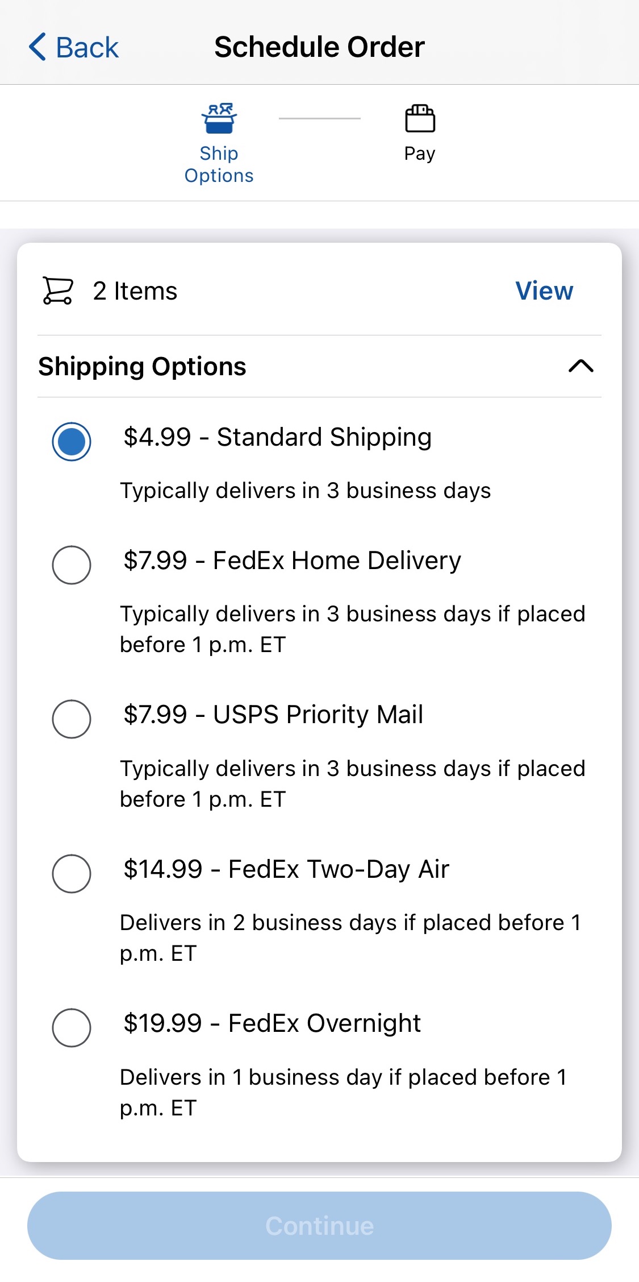The height and width of the screenshot is (1282, 639).
Task: Tap the Ship Options box icon
Action: tap(219, 118)
